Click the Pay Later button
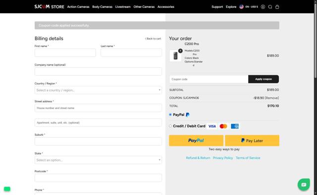 252,140
